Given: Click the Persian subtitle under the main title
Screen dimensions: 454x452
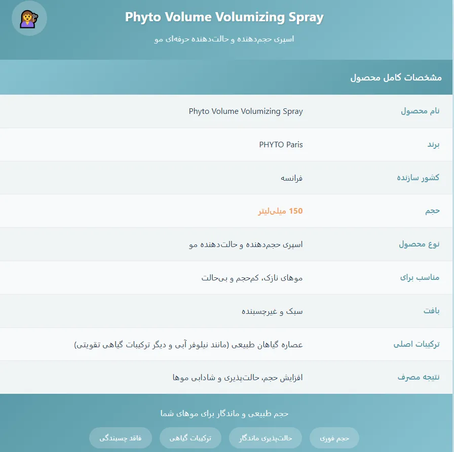Looking at the screenshot, I should pos(224,39).
